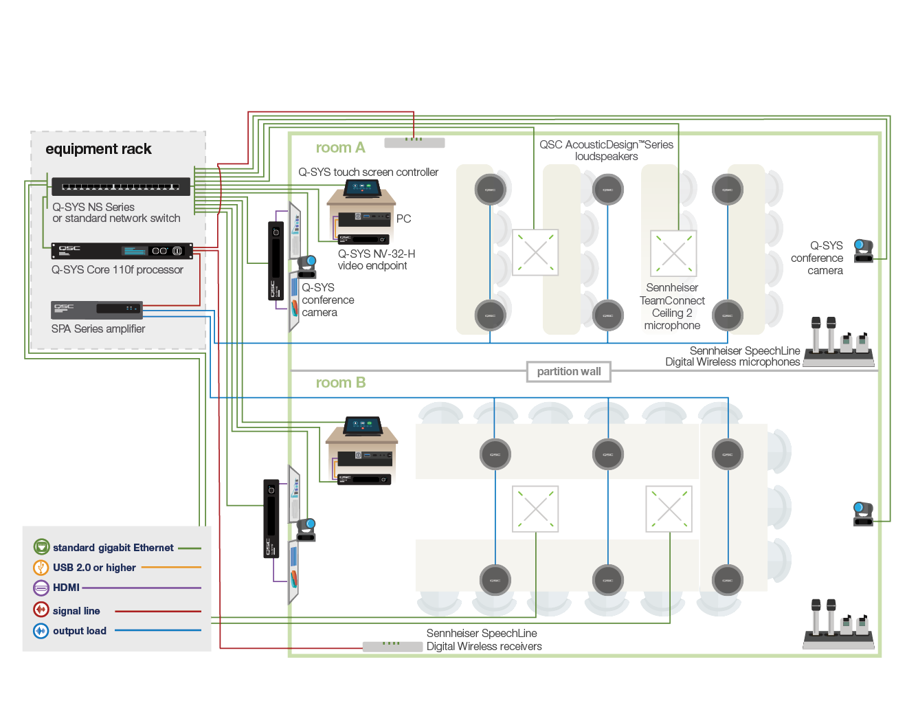Select room B left ceiling microphone tile

click(535, 509)
